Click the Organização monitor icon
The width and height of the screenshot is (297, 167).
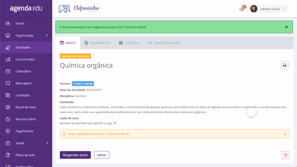(8, 35)
